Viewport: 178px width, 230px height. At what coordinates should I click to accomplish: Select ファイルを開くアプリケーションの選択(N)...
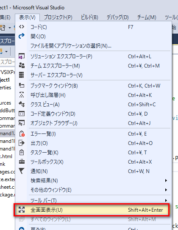coord(94,46)
